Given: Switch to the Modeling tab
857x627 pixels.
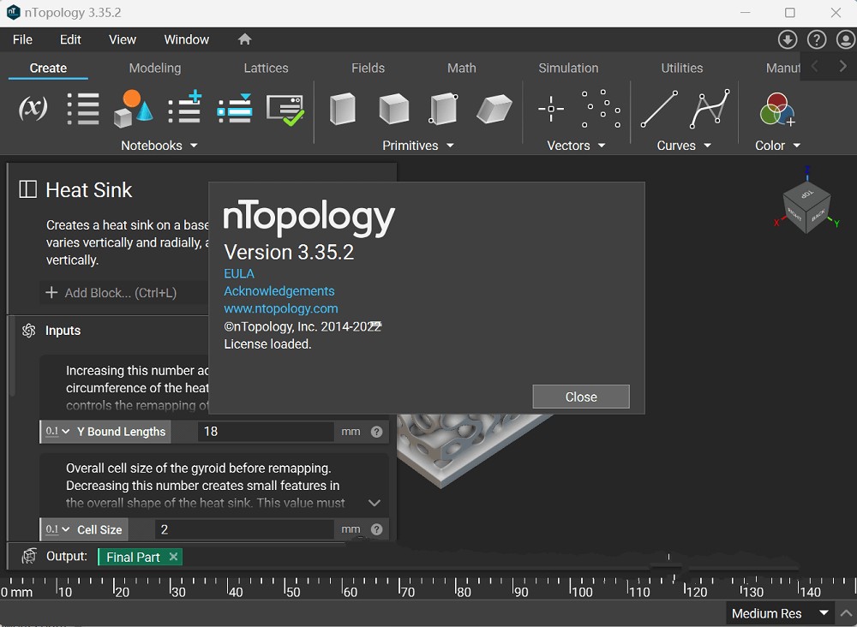Looking at the screenshot, I should 154,68.
